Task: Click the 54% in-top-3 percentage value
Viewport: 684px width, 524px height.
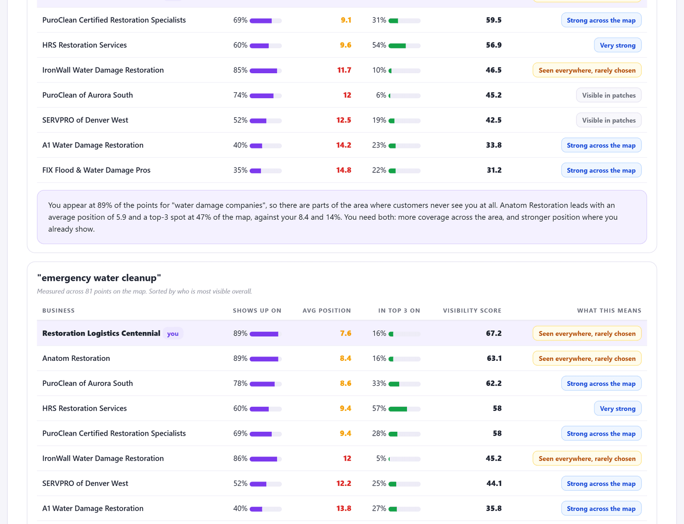Action: pos(379,45)
